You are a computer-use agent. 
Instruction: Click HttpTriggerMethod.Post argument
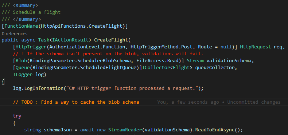click(161, 47)
